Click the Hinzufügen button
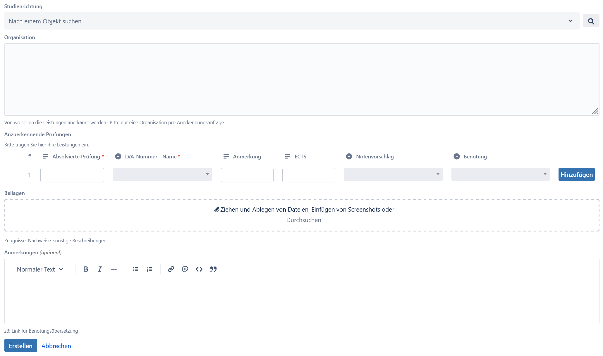Image resolution: width=603 pixels, height=356 pixels. pos(576,174)
